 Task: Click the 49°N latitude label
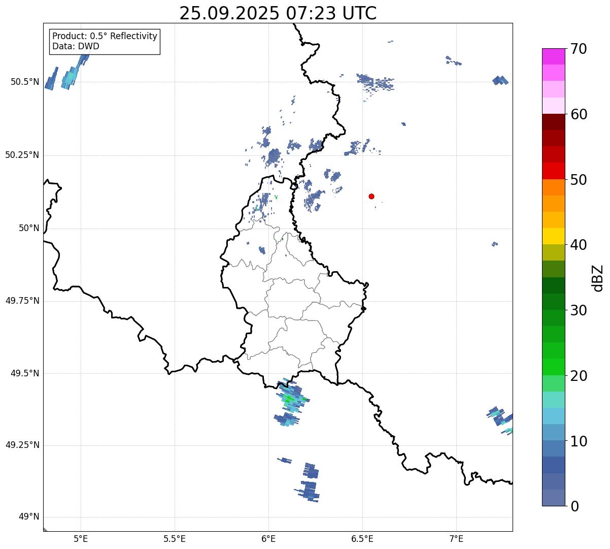click(29, 517)
